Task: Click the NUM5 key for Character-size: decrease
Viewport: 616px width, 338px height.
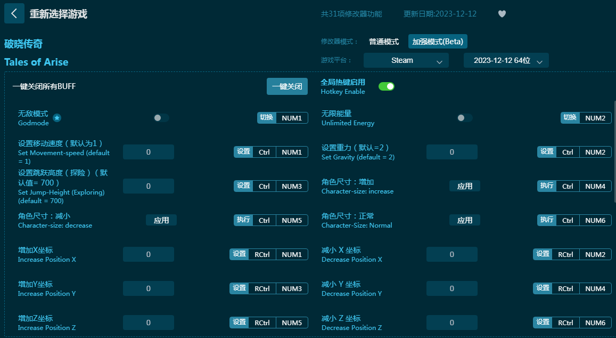Action: [292, 221]
